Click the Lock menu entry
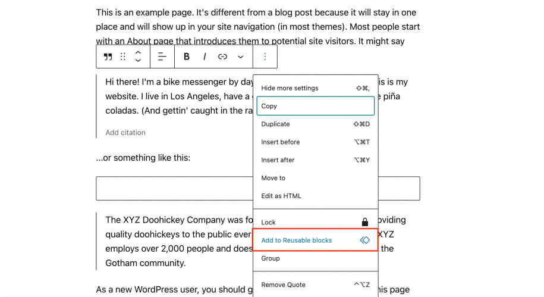This screenshot has width=544, height=297. [x=315, y=223]
